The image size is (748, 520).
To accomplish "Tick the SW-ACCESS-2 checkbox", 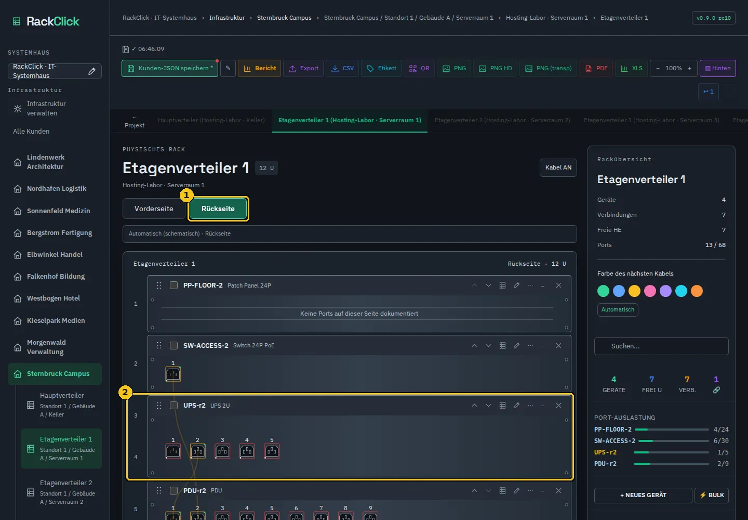I will [x=174, y=346].
